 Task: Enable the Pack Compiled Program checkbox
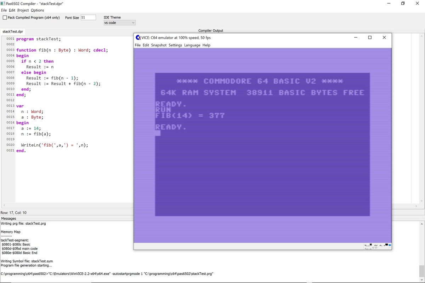6,17
